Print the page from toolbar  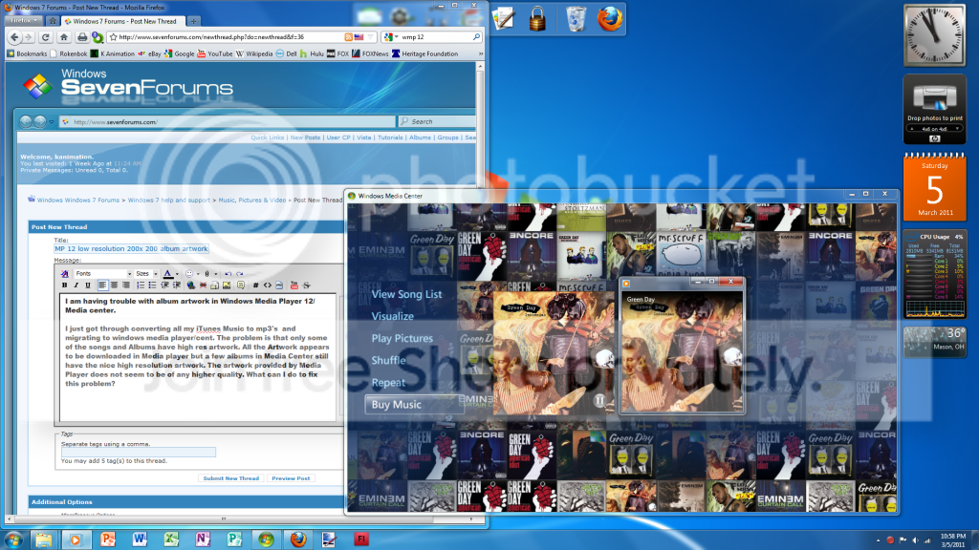[82, 37]
